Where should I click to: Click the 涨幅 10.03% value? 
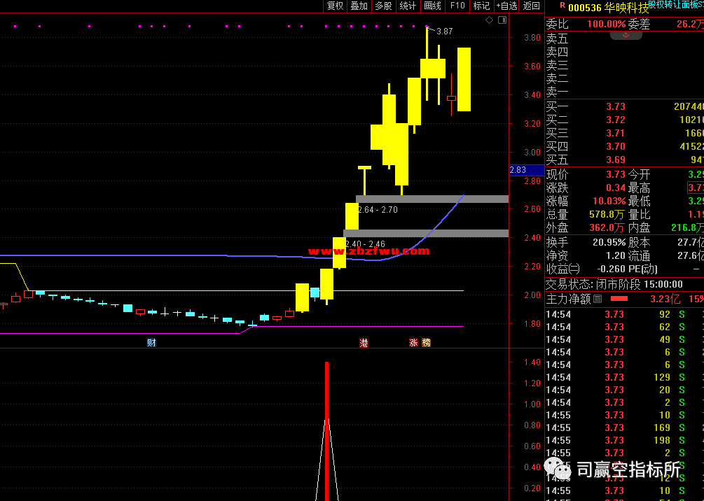[608, 201]
